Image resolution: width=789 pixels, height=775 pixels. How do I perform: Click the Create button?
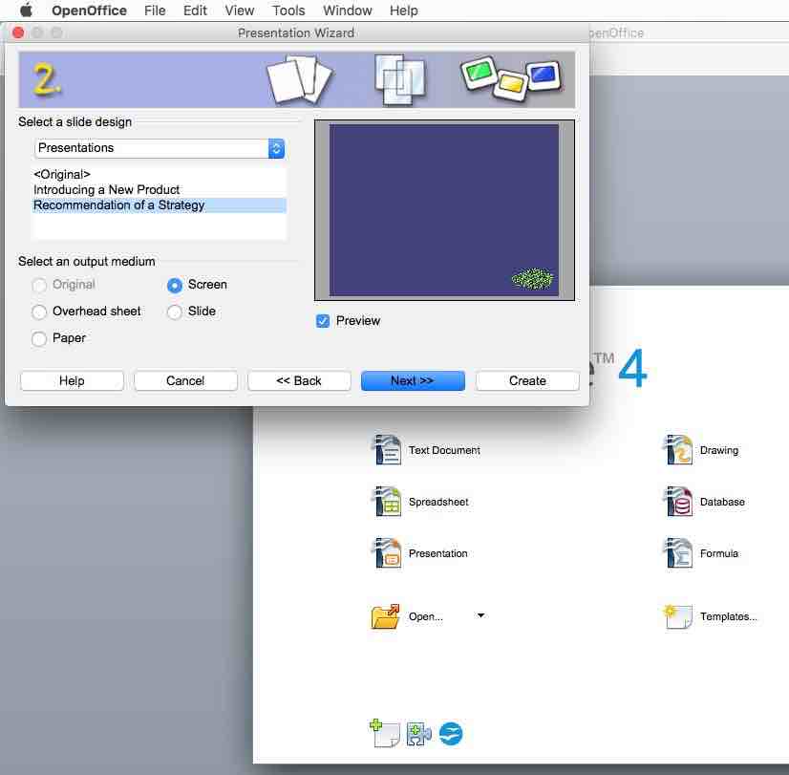click(527, 380)
